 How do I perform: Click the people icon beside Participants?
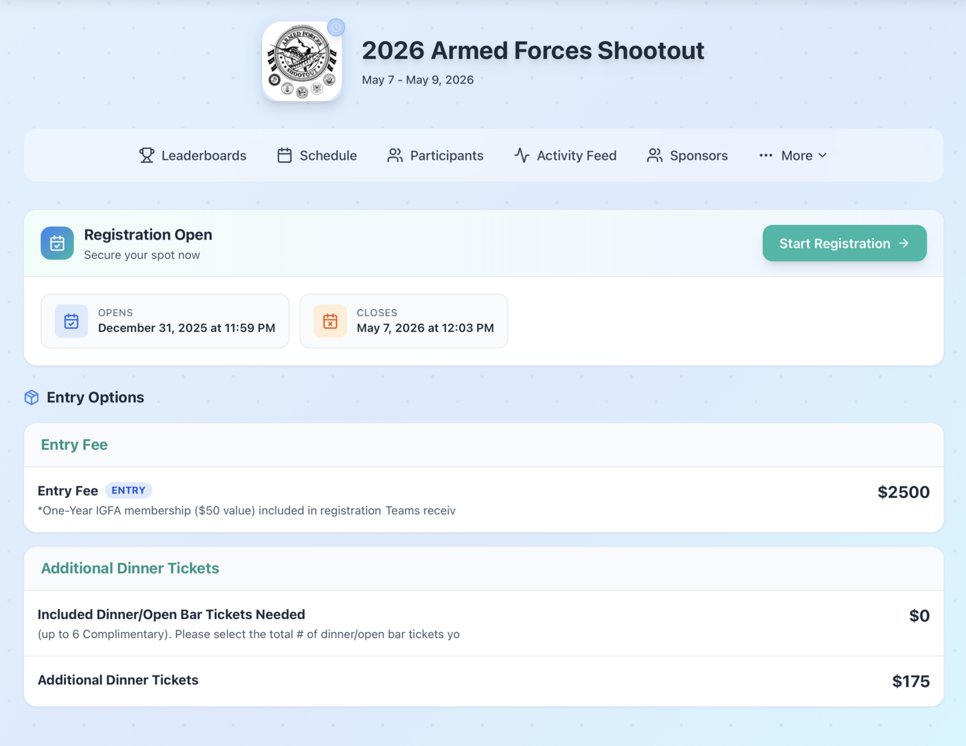(395, 156)
